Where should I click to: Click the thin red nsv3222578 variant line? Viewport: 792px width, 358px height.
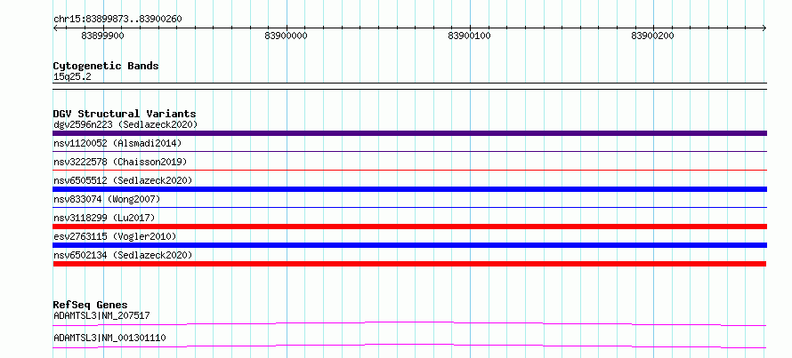409,170
